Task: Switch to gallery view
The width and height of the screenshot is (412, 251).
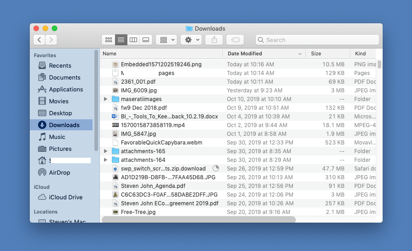Action: click(146, 40)
